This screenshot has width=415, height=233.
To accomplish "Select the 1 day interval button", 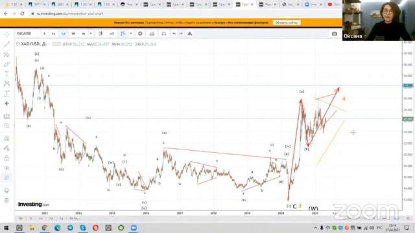I will pos(64,34).
